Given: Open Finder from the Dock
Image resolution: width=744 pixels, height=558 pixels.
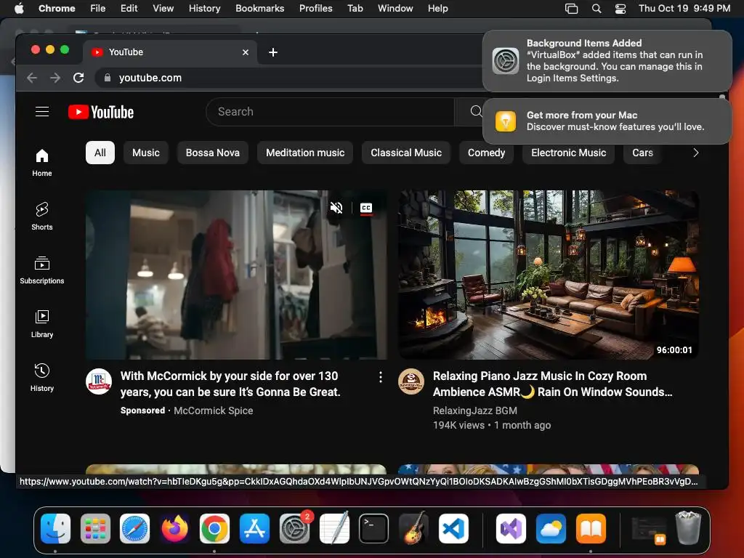Looking at the screenshot, I should coord(55,528).
